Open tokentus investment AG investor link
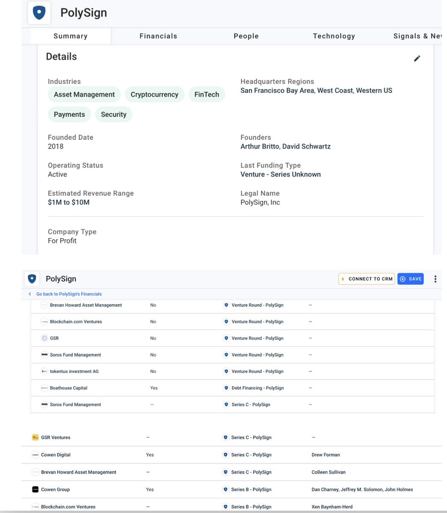This screenshot has width=447, height=513. point(74,371)
